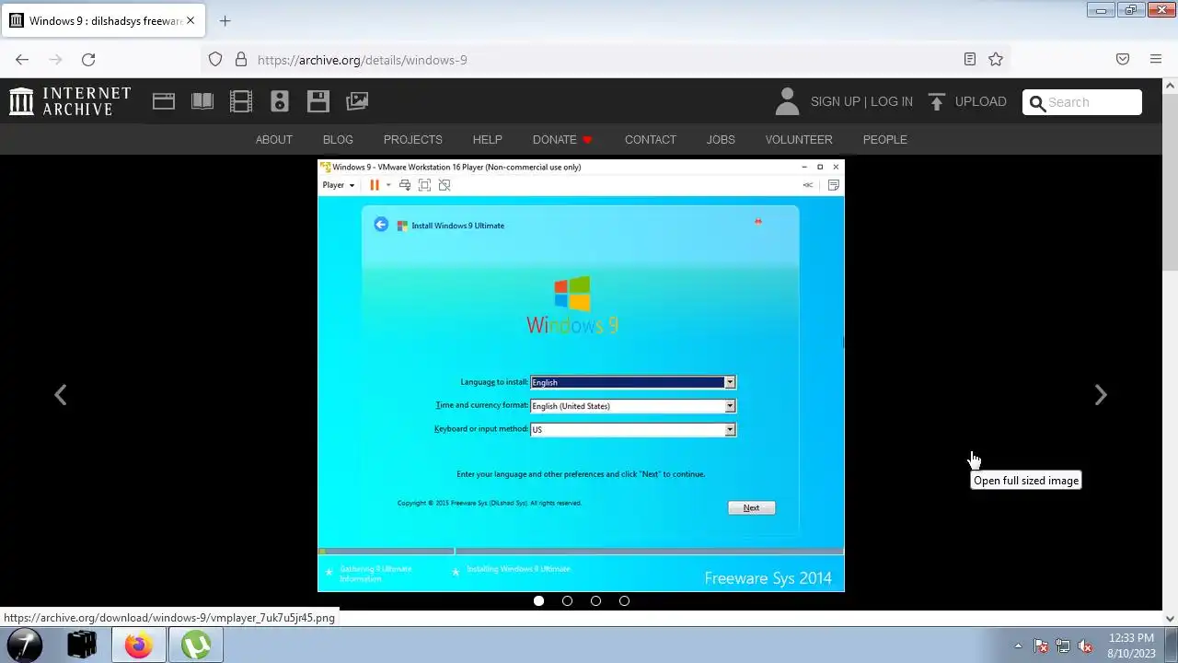Open uTorrent from the taskbar
The image size is (1178, 663).
[x=195, y=646]
